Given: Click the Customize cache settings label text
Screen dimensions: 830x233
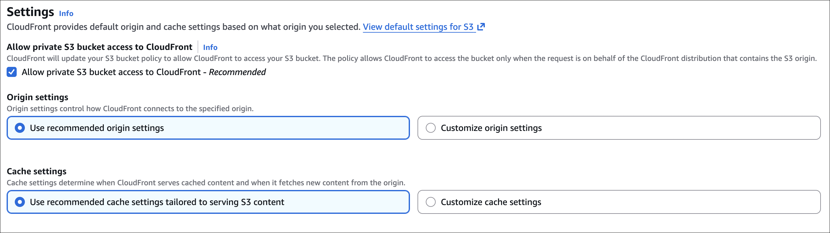Looking at the screenshot, I should point(491,202).
